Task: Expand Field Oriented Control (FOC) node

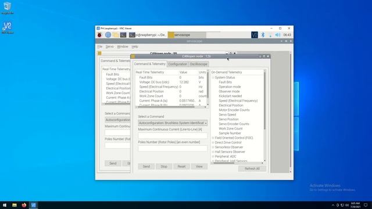Action: click(x=213, y=138)
